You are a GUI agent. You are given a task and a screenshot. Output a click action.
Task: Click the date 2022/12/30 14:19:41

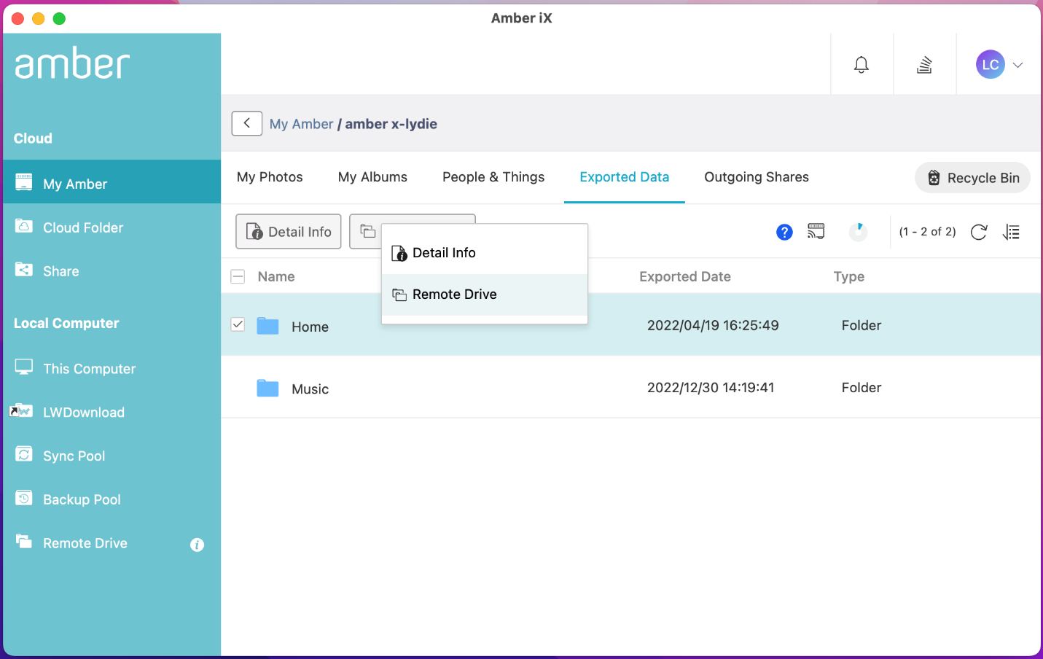(x=711, y=387)
